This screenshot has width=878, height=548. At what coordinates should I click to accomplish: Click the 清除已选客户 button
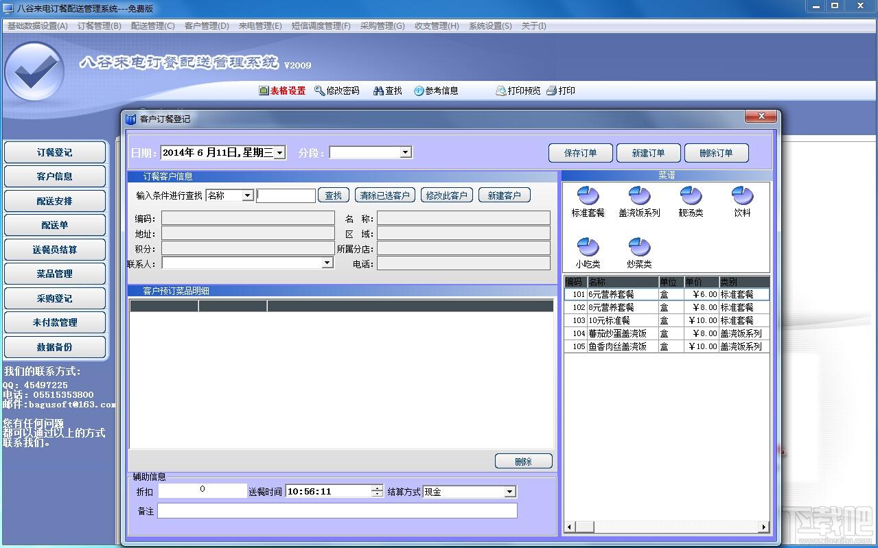pyautogui.click(x=385, y=195)
